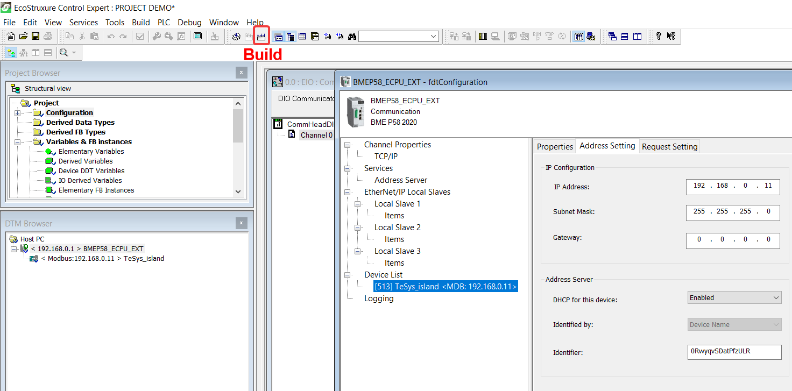Collapse the Variables & FB instances folder

point(17,142)
